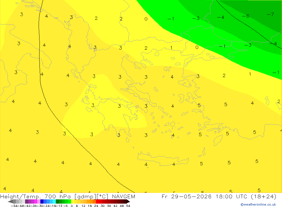Click the '12' label under the color scale
Viewport: 282px width, 207px height.
83,206
